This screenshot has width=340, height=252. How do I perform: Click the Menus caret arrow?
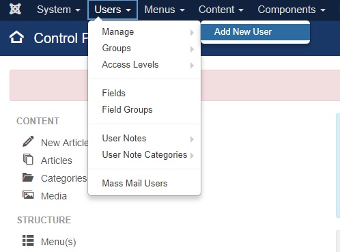coord(182,10)
